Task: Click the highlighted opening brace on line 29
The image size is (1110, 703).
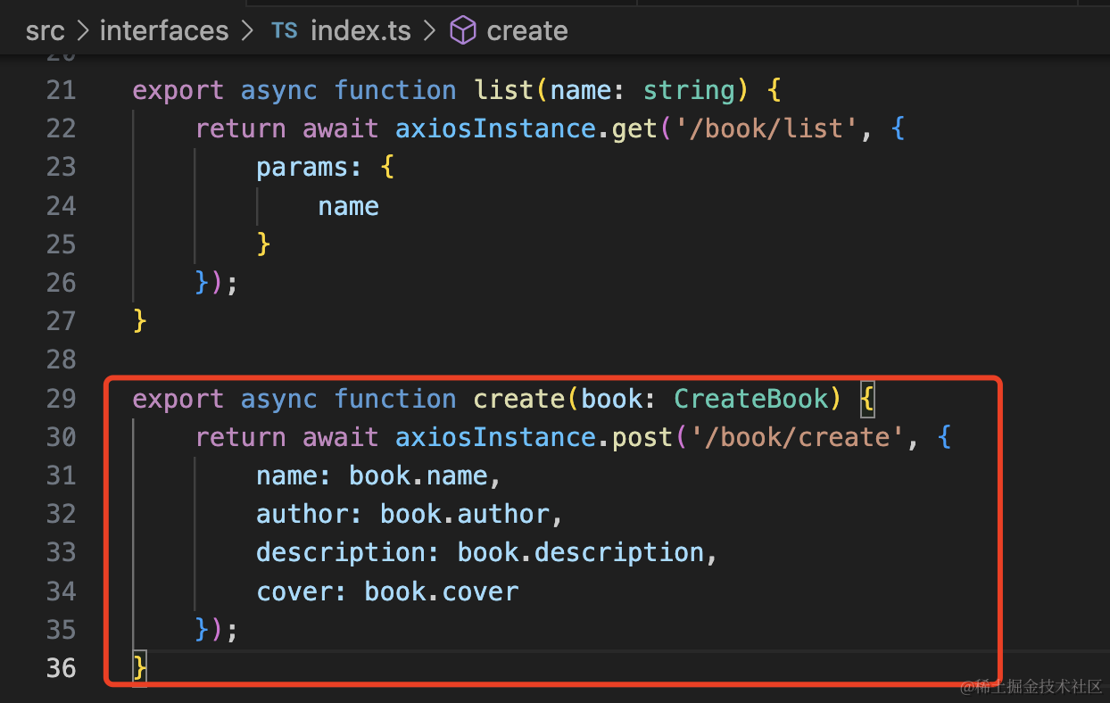Action: point(867,400)
